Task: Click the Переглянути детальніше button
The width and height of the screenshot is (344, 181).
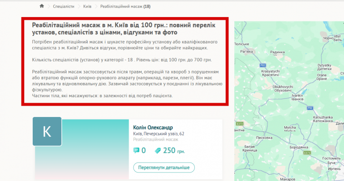Action: [164, 168]
